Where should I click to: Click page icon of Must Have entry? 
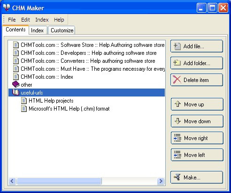[x=15, y=69]
